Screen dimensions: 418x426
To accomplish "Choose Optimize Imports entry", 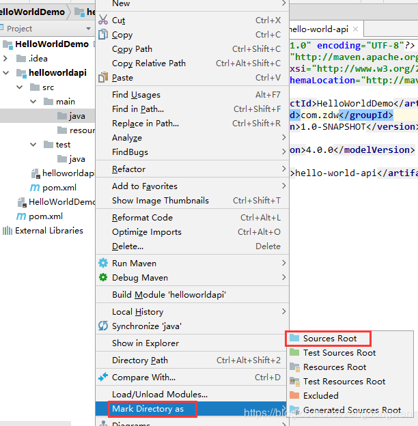I will (x=192, y=232).
